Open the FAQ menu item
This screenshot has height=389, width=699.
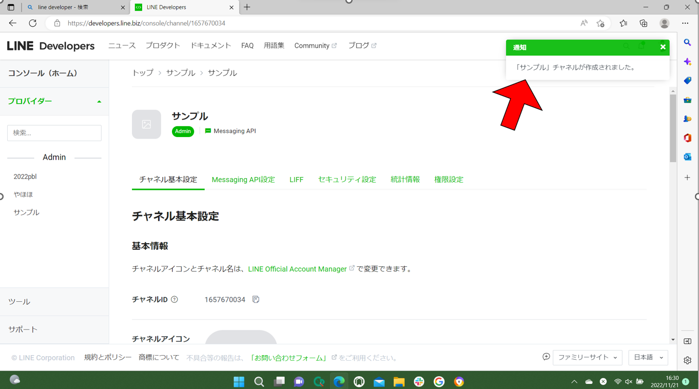point(247,46)
